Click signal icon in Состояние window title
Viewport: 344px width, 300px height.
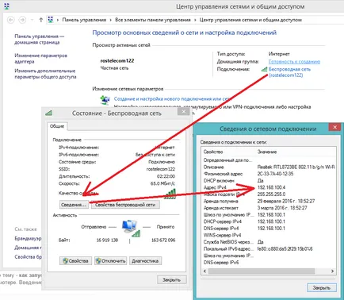[x=49, y=113]
